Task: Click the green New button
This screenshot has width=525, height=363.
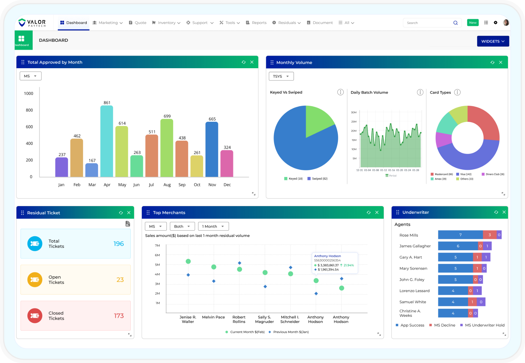Action: click(472, 23)
